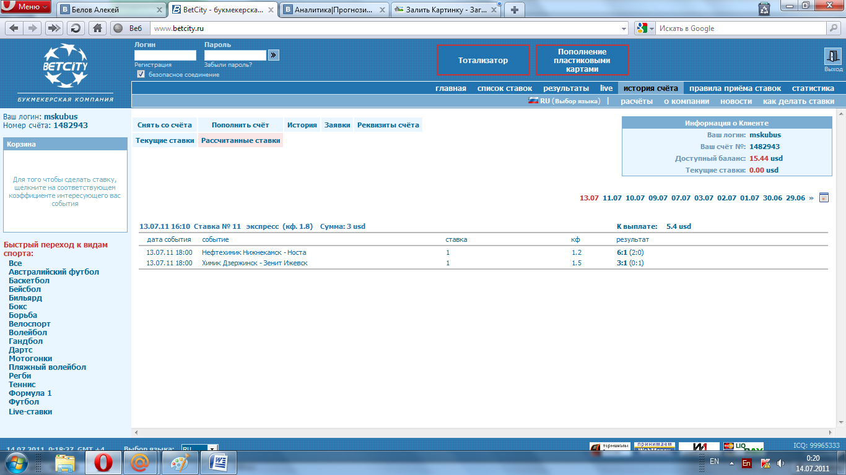Open the Пополнить счёт tab

click(x=240, y=125)
